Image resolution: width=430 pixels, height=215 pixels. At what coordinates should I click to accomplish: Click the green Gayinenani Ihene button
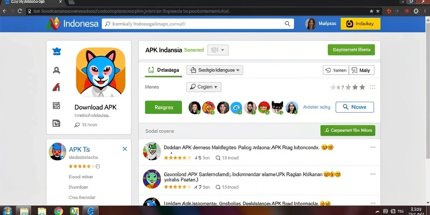coord(351,50)
